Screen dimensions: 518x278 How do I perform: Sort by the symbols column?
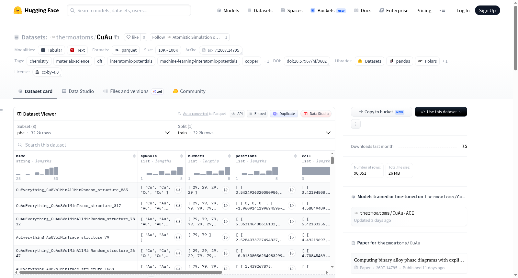(182, 156)
